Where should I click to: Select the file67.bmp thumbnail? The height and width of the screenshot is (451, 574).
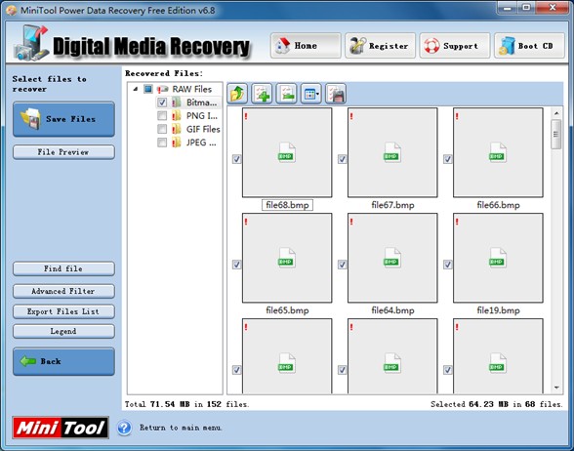(x=392, y=152)
